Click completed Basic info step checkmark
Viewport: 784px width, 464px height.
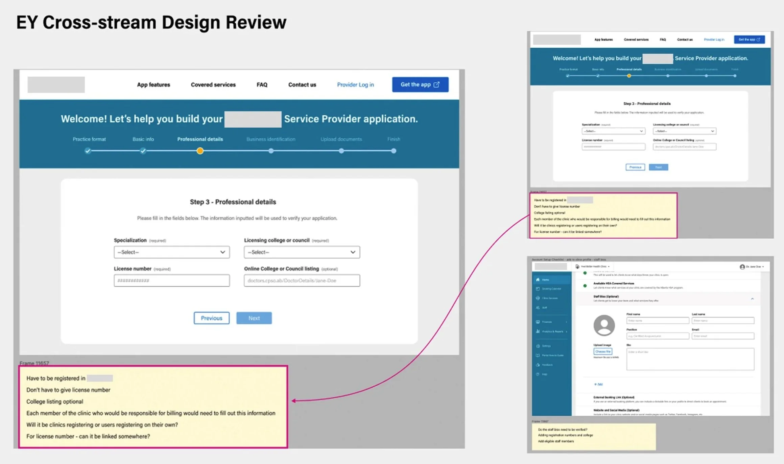(x=143, y=151)
